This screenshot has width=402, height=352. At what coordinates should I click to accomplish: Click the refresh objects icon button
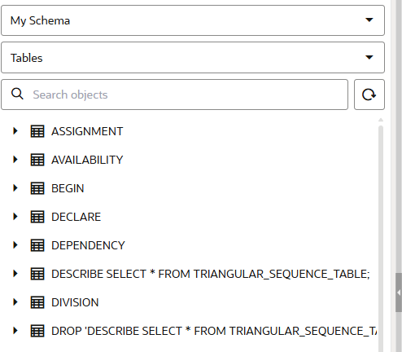pyautogui.click(x=369, y=95)
